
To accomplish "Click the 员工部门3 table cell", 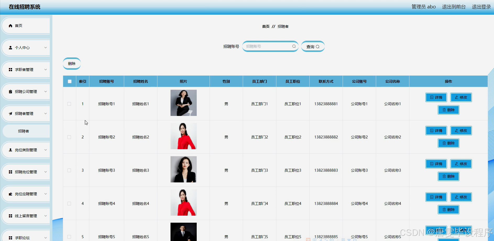I will click(x=260, y=170).
